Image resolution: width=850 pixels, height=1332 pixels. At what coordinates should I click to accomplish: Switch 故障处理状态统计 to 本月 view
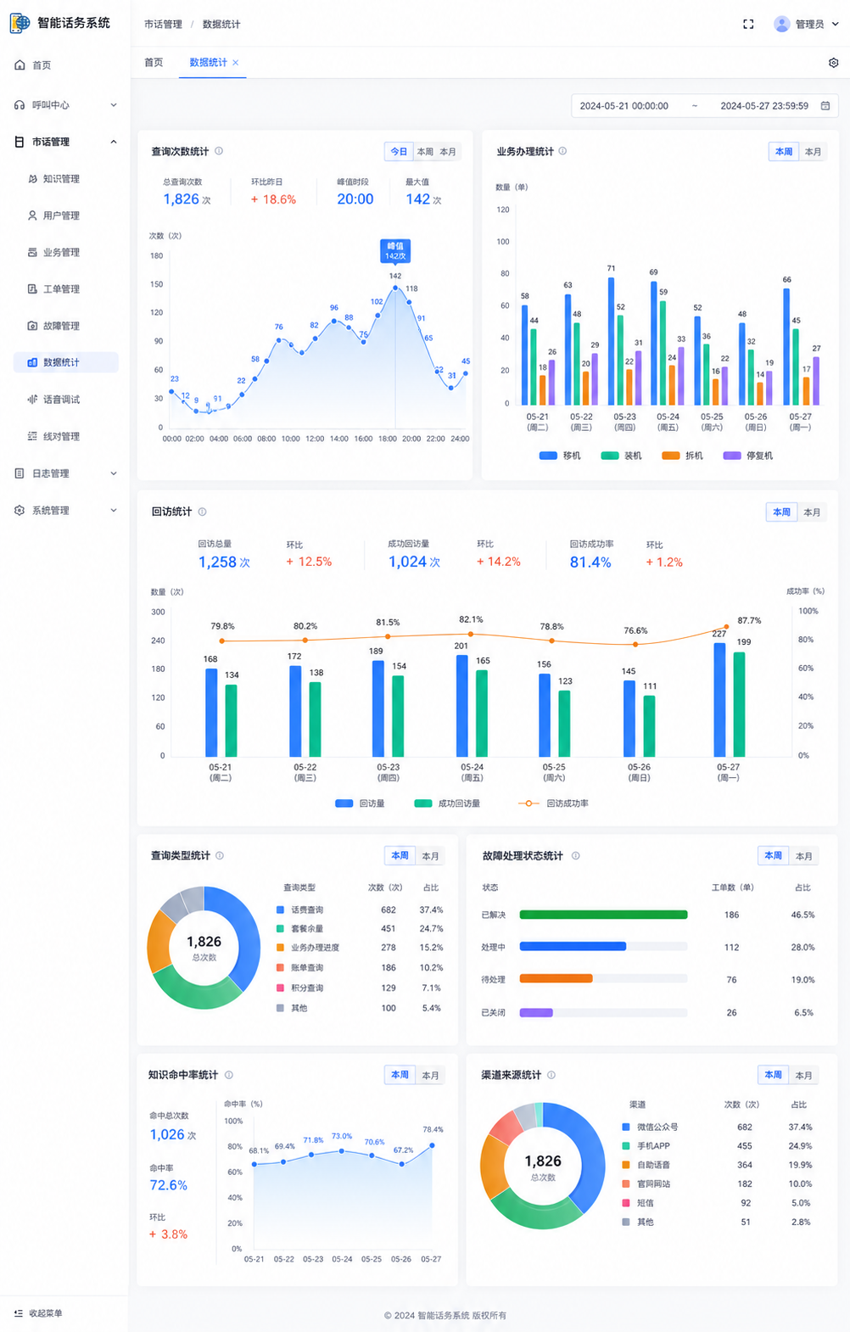[x=803, y=856]
